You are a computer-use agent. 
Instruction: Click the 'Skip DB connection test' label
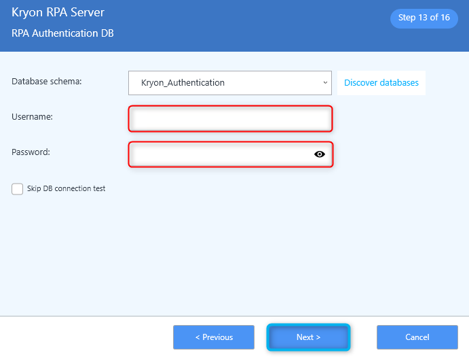66,188
